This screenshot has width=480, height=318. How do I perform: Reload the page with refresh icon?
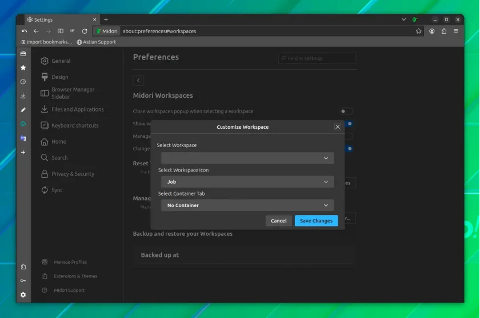point(85,31)
